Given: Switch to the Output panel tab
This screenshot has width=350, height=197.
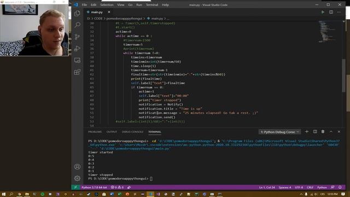Looking at the screenshot, I should [112, 132].
